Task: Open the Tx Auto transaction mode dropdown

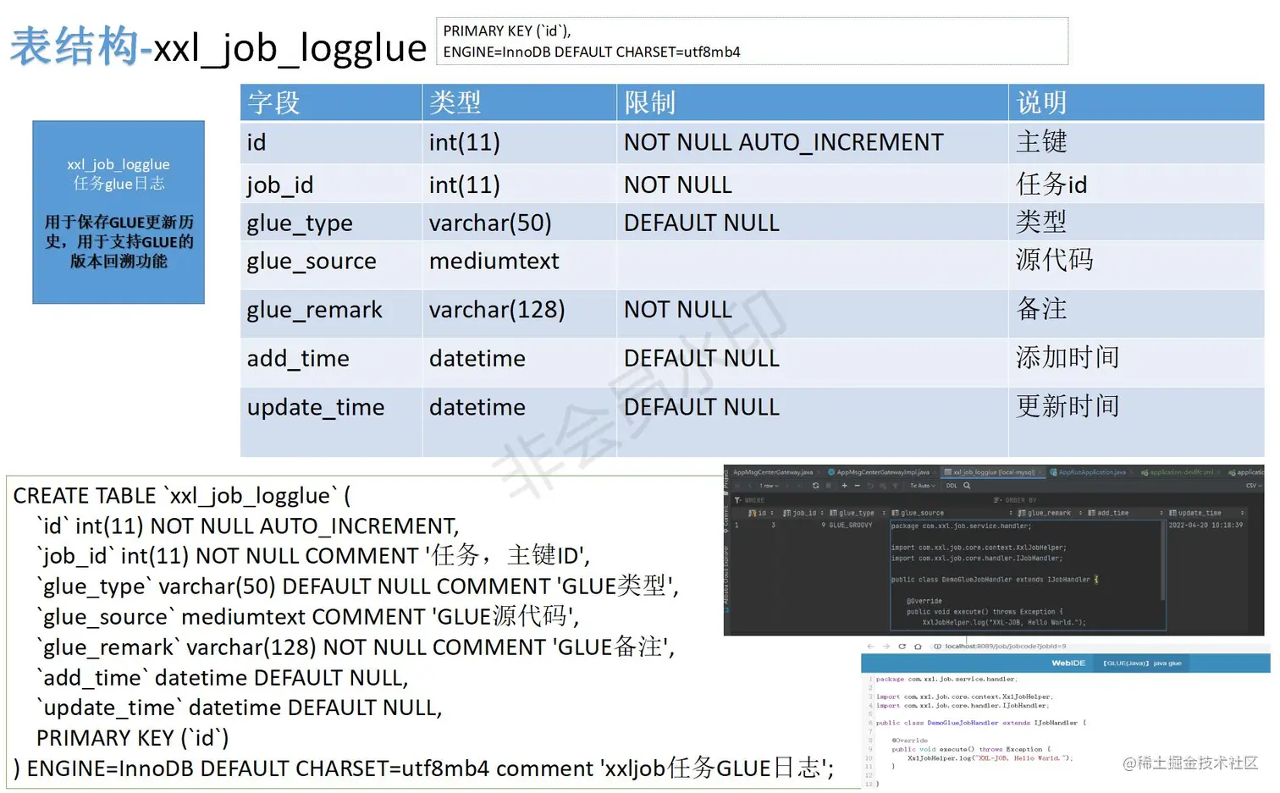Action: [x=923, y=486]
